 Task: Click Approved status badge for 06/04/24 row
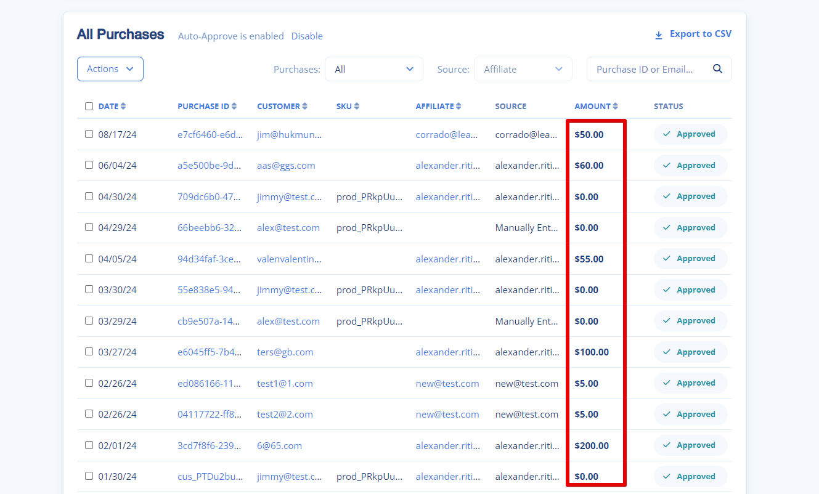point(690,165)
